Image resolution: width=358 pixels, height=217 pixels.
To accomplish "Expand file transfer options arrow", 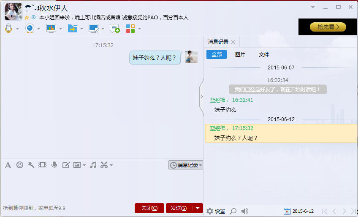I will click(81, 29).
